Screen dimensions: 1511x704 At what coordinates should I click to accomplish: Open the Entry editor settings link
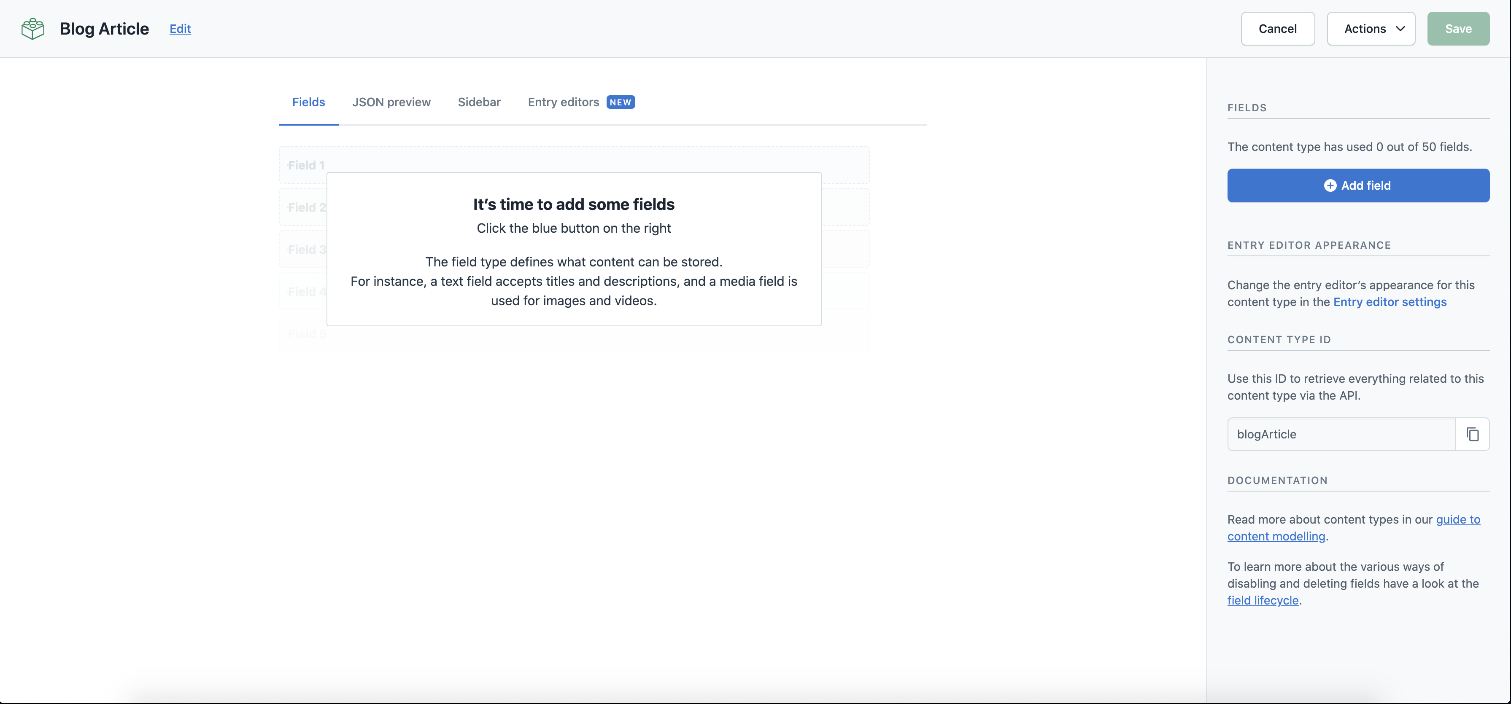pyautogui.click(x=1390, y=302)
